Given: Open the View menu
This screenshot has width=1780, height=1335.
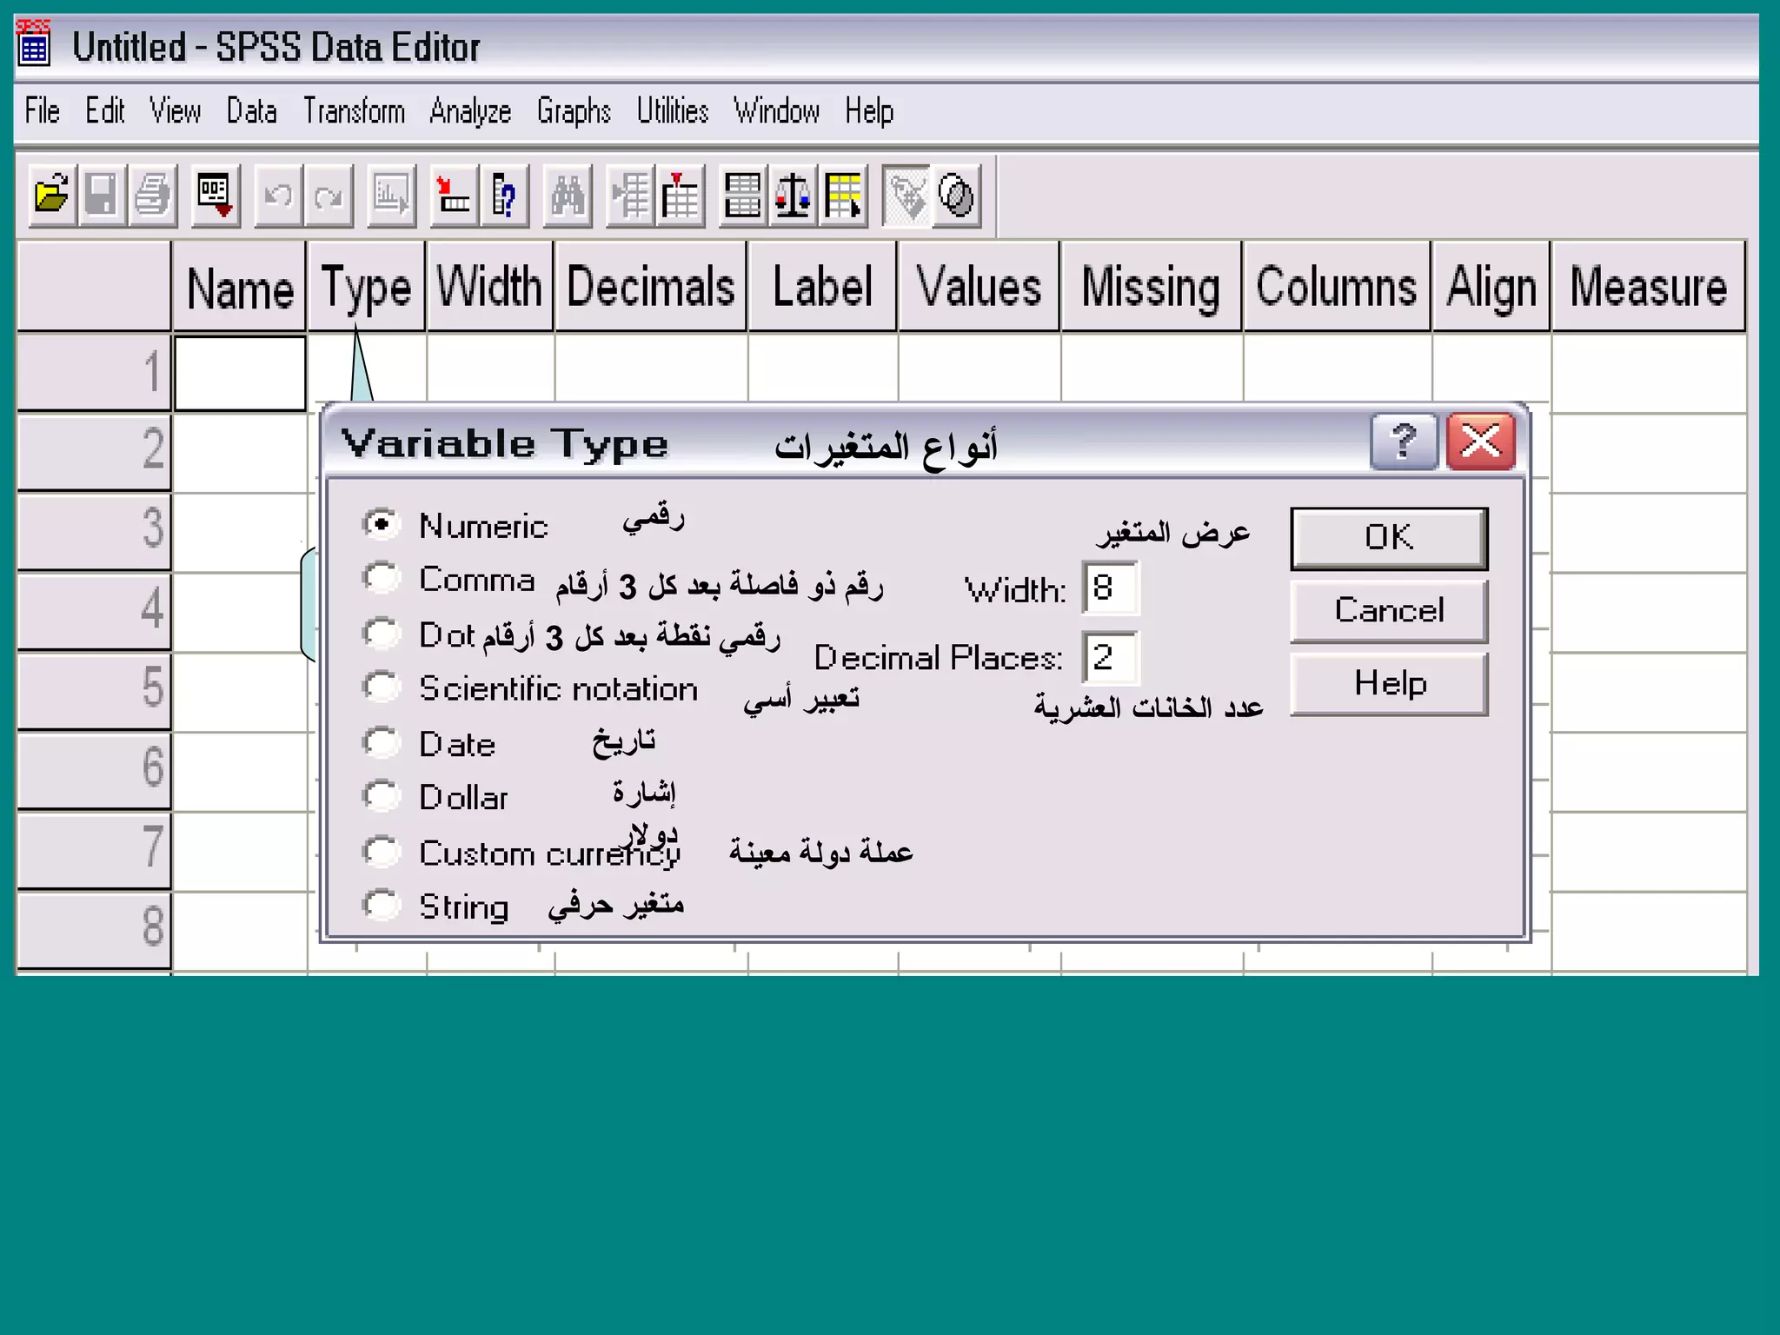Looking at the screenshot, I should point(175,111).
